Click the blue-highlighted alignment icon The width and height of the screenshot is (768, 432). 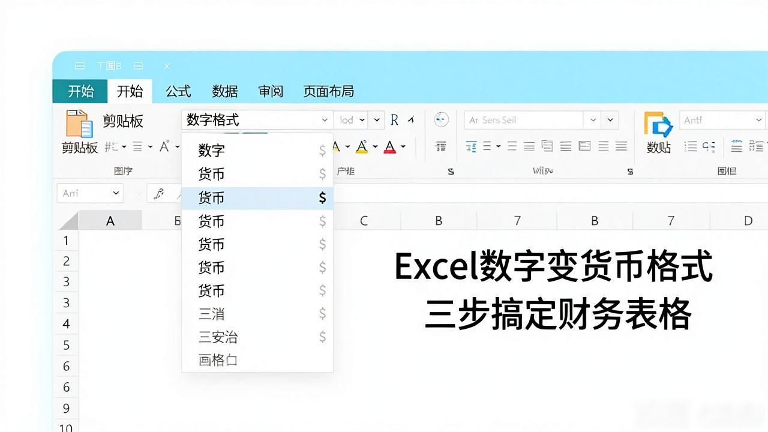472,146
